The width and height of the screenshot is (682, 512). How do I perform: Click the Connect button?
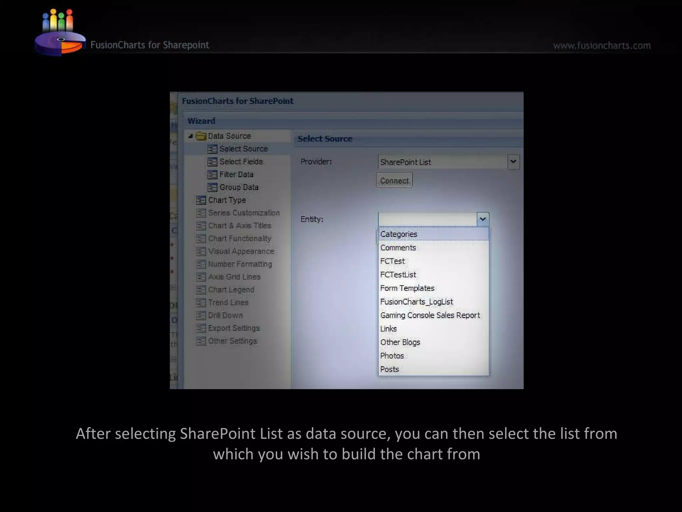point(394,180)
